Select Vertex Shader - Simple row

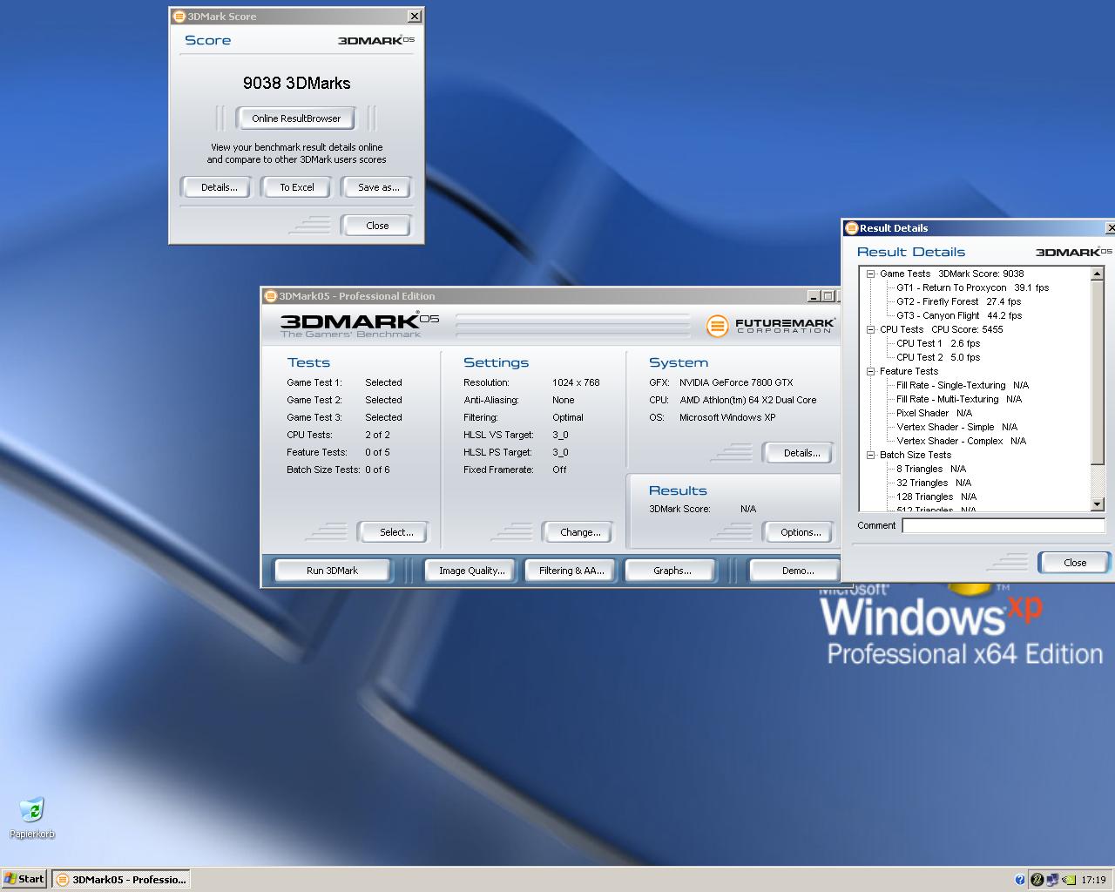tap(956, 427)
